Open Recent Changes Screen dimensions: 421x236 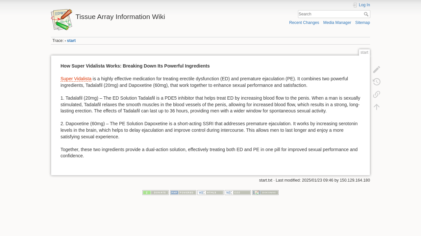point(304,23)
